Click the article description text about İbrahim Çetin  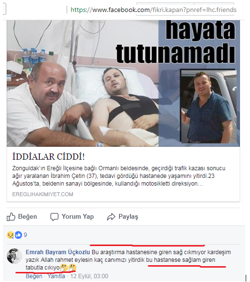click(119, 176)
